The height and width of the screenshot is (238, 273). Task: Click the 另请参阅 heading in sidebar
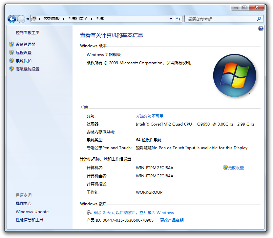(24, 195)
